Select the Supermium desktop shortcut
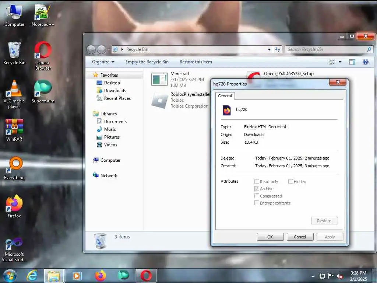377x283 pixels. pos(43,92)
